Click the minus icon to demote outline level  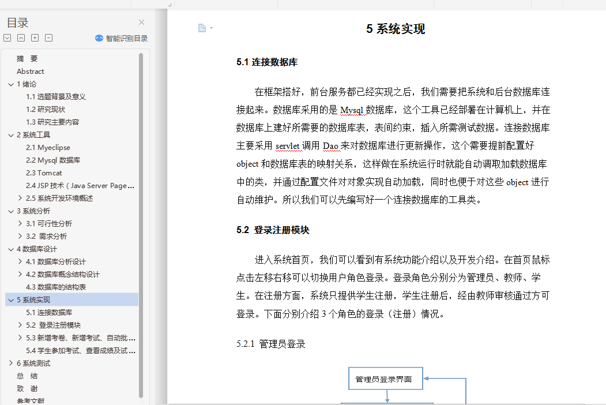click(x=48, y=38)
